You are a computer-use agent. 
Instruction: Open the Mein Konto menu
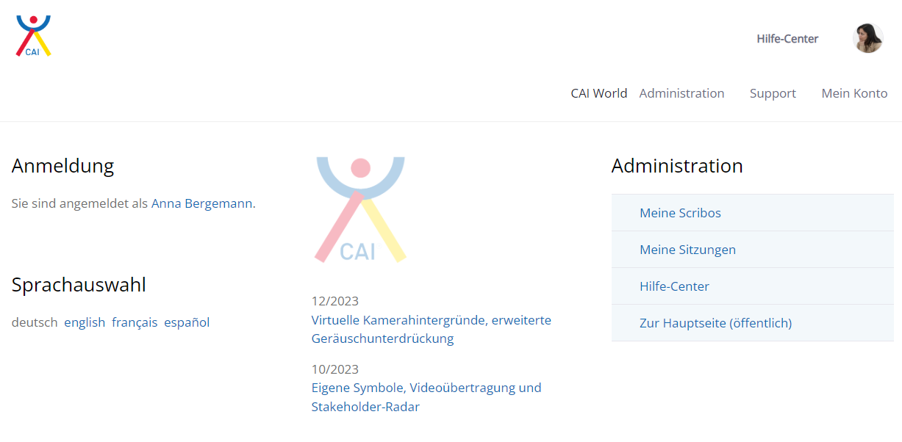point(854,93)
